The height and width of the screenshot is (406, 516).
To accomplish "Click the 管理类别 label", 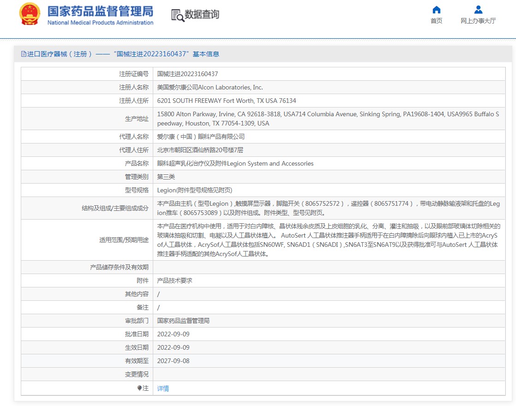I will 137,177.
